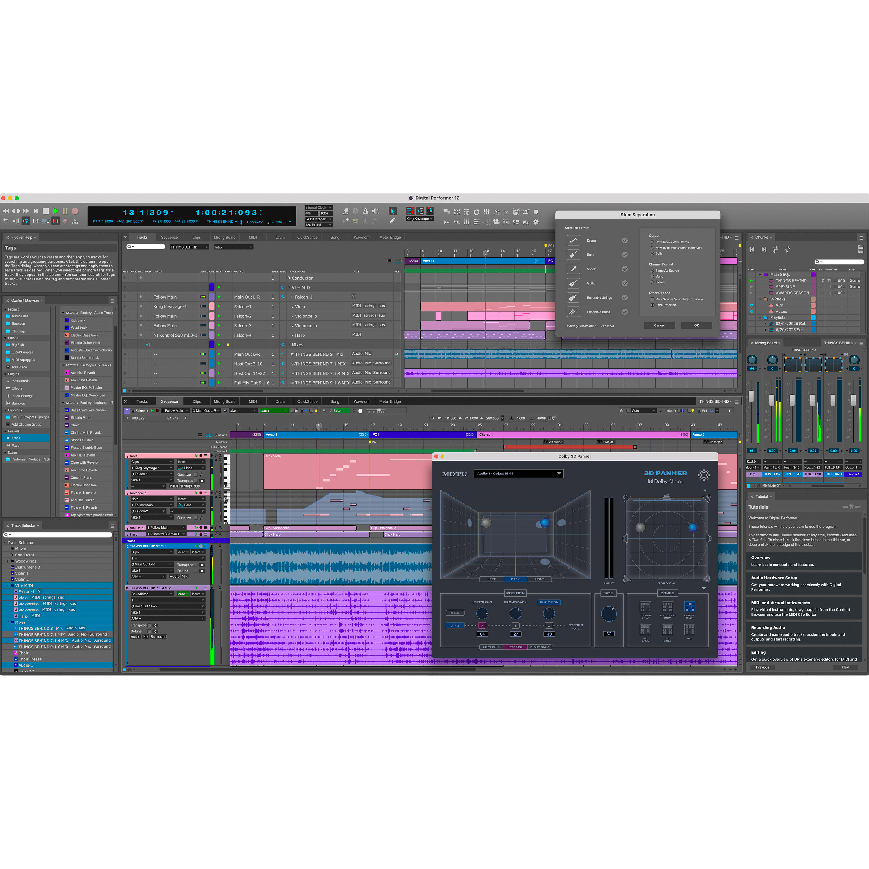
Task: Select the SPEYSIDE chunk row
Action: click(804, 286)
